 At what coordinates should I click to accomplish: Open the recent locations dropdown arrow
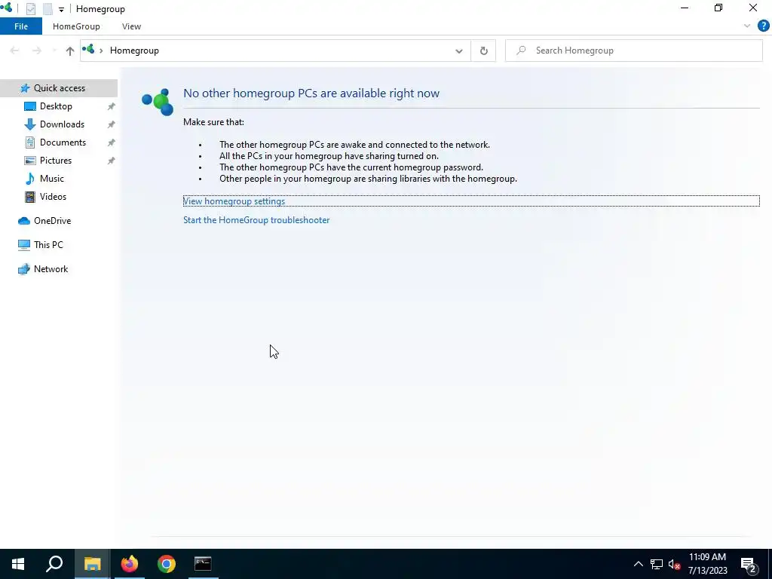pos(54,51)
